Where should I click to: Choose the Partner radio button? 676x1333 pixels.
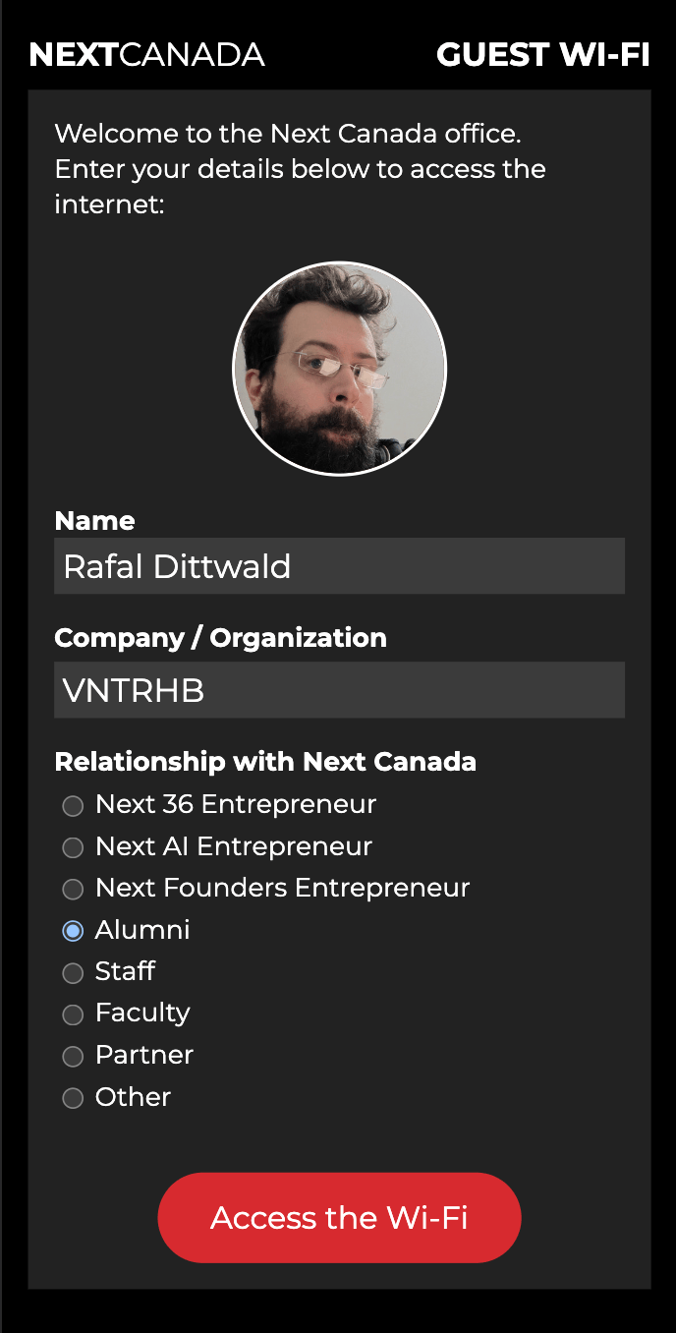click(x=73, y=1057)
